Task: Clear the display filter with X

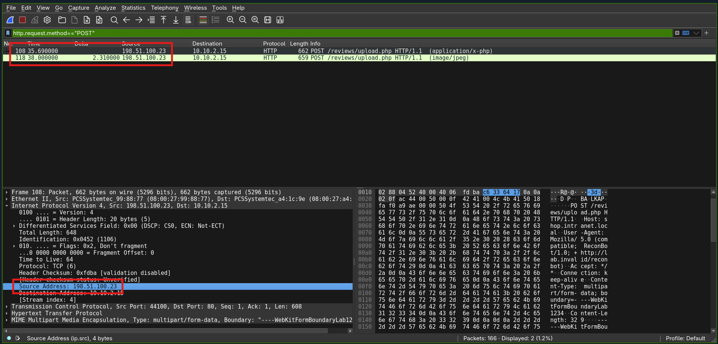Action: (677, 33)
